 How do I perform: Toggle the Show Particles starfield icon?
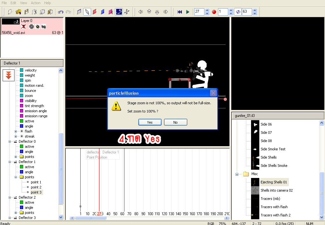119,12
